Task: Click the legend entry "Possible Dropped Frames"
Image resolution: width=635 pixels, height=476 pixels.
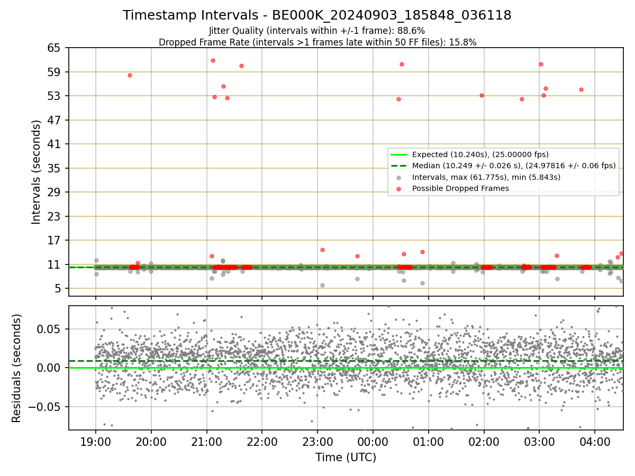Action: click(x=460, y=188)
